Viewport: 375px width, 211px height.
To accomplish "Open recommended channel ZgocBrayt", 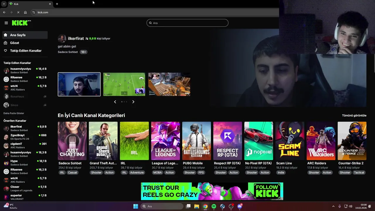I will (x=25, y=137).
